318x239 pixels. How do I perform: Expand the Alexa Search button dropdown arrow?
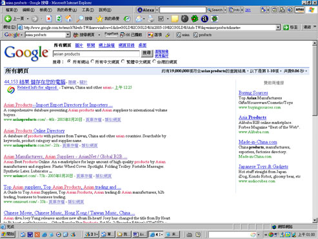pyautogui.click(x=225, y=10)
